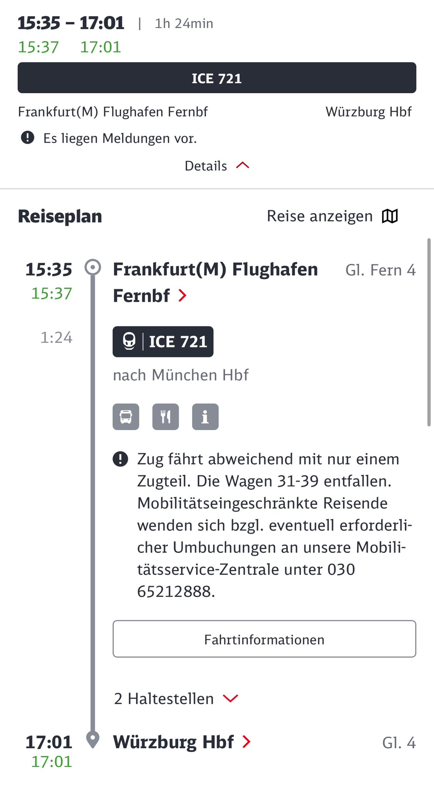Click the Reiseplan scrollbar
This screenshot has height=792, width=434.
tap(429, 333)
